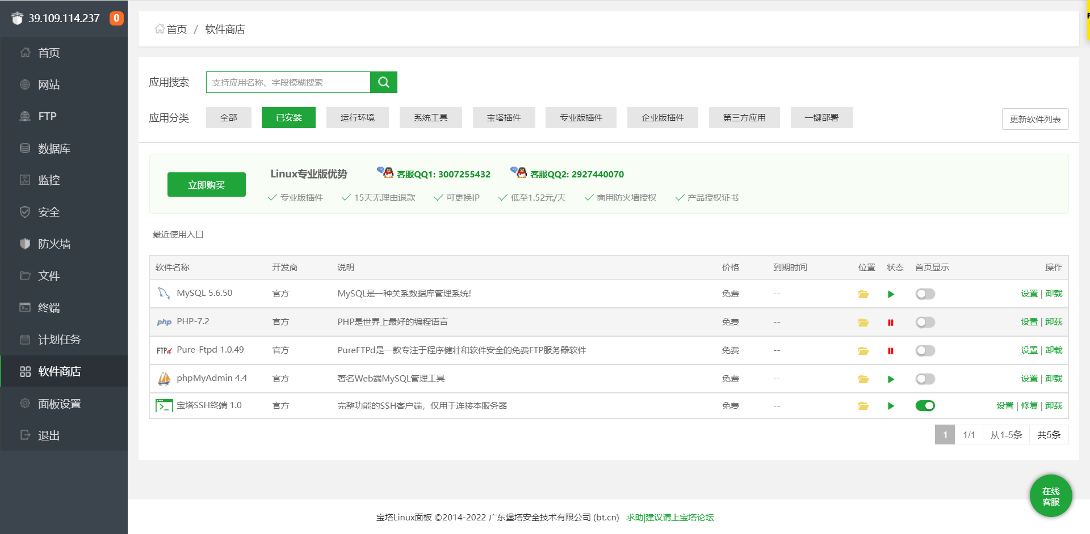The width and height of the screenshot is (1090, 534).
Task: Open 宝塔SSH终端 folder location icon
Action: click(x=863, y=406)
